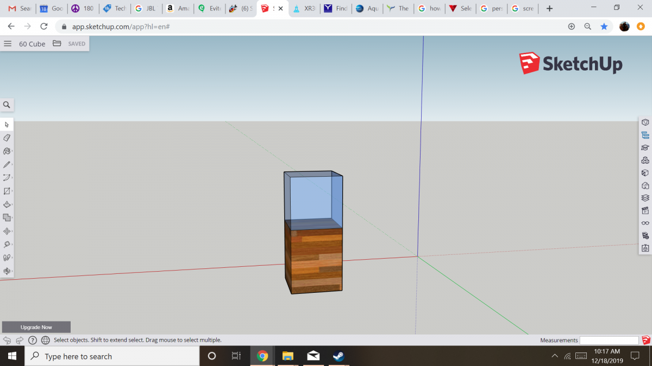Viewport: 652px width, 366px height.
Task: Open the Instructor graduation cap panel
Action: pos(645,147)
